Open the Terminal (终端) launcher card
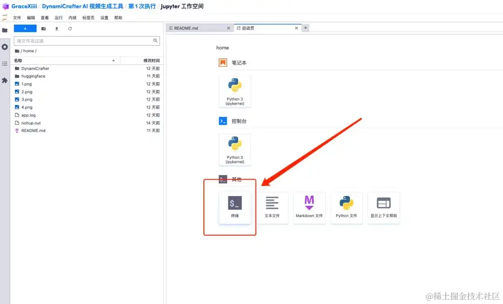The width and height of the screenshot is (503, 304). point(235,208)
